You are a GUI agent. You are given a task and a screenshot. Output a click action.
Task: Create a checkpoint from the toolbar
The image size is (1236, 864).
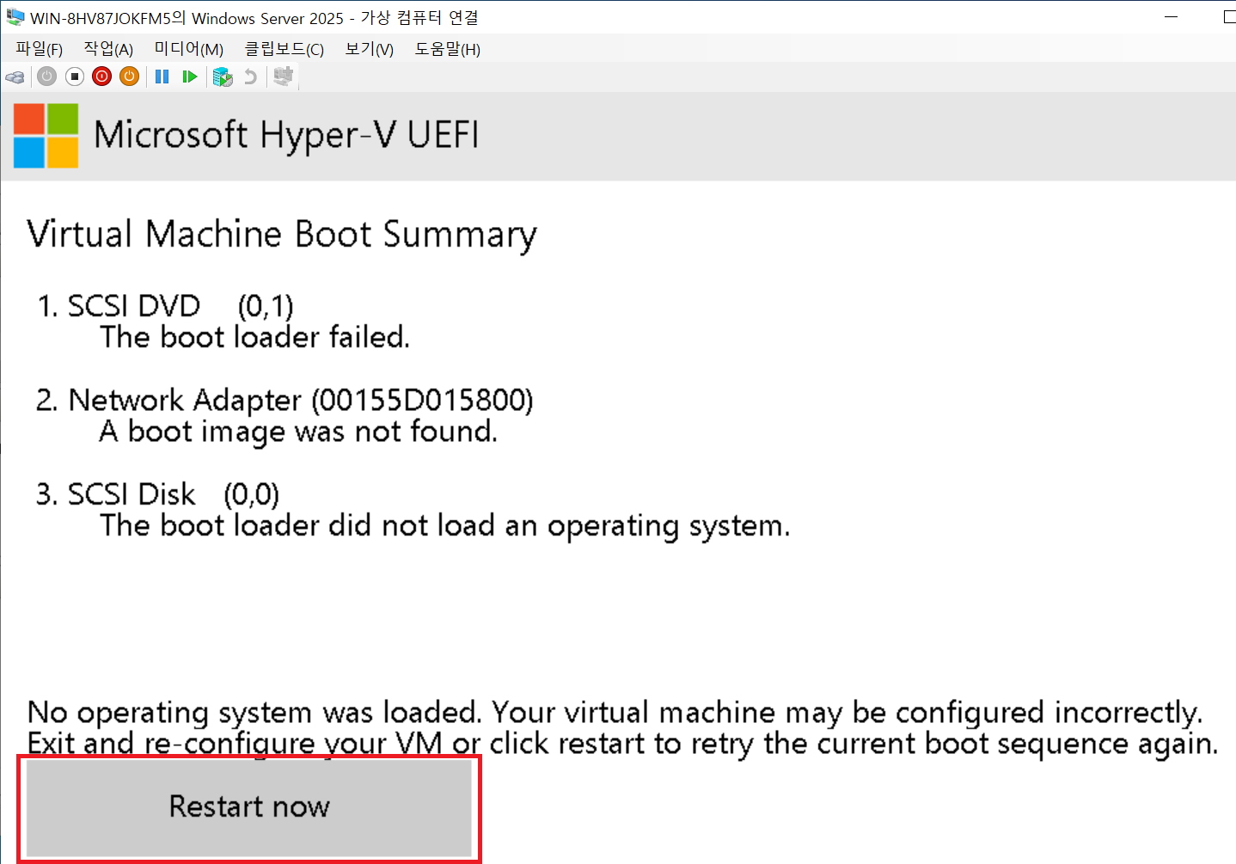click(x=223, y=77)
